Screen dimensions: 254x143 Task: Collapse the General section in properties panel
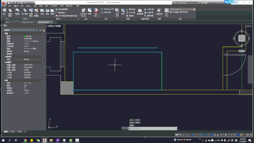(43, 33)
